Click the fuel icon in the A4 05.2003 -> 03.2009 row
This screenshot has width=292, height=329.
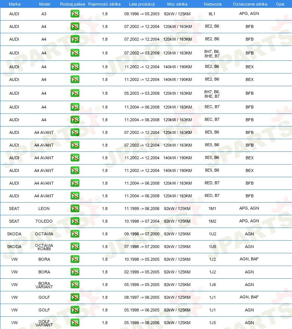click(75, 93)
